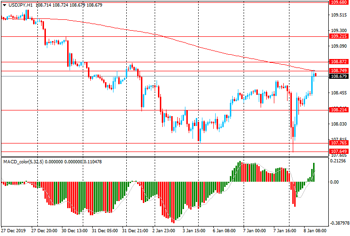Select the 31 Dec 05:00 time label
This screenshot has width=350, height=236.
click(105, 231)
